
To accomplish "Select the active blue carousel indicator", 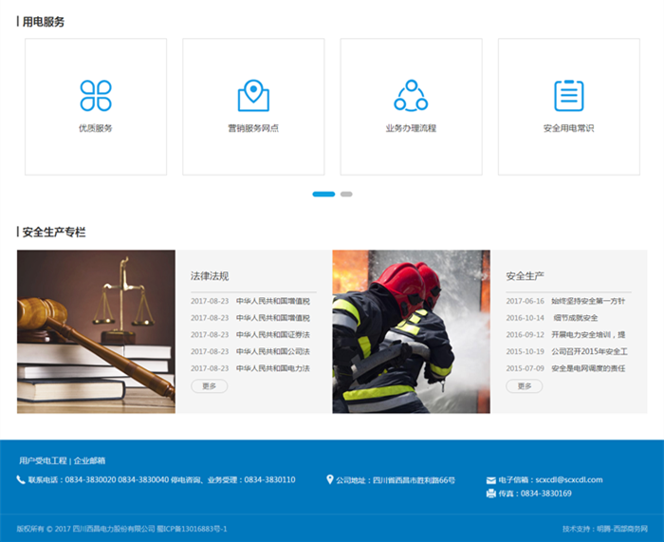I will (323, 194).
